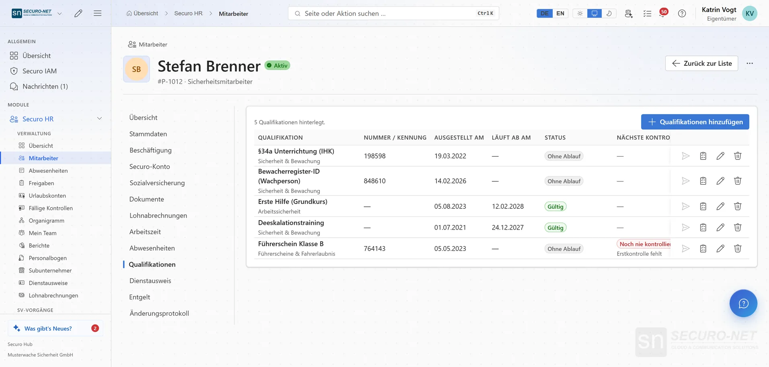
Task: Open Fällige Kontrollen in sidebar
Action: [51, 208]
